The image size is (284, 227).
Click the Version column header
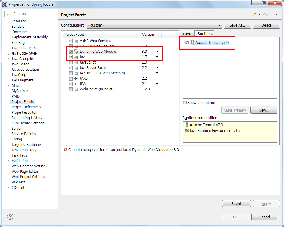(151, 34)
